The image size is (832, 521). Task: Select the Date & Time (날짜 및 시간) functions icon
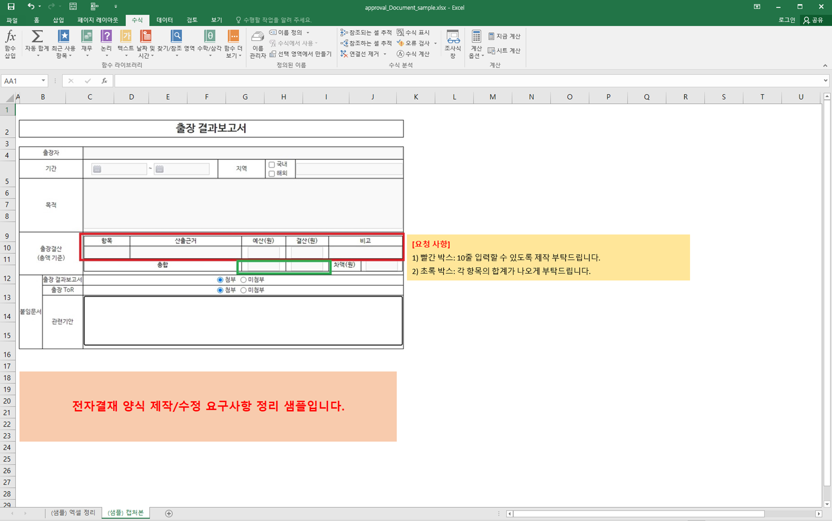[x=145, y=44]
